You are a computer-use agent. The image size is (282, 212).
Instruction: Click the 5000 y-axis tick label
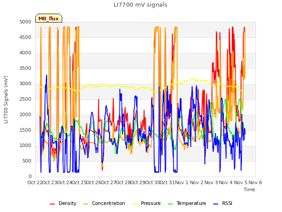[x=26, y=22]
